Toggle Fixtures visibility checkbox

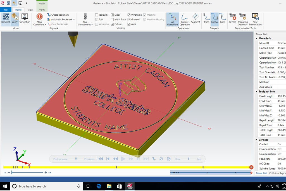click(112, 24)
